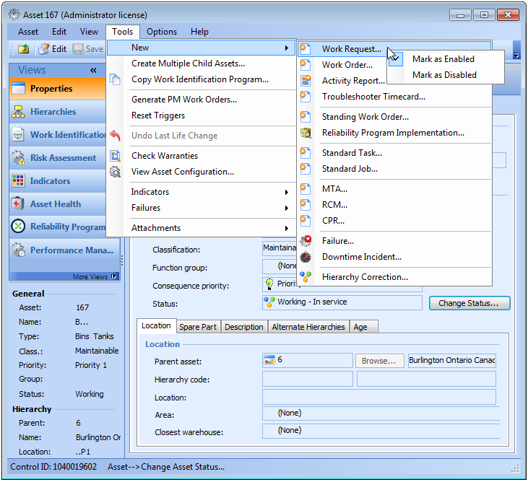Select Generate PM Work Orders menu item
Viewport: 528px width, 482px height.
click(x=183, y=100)
